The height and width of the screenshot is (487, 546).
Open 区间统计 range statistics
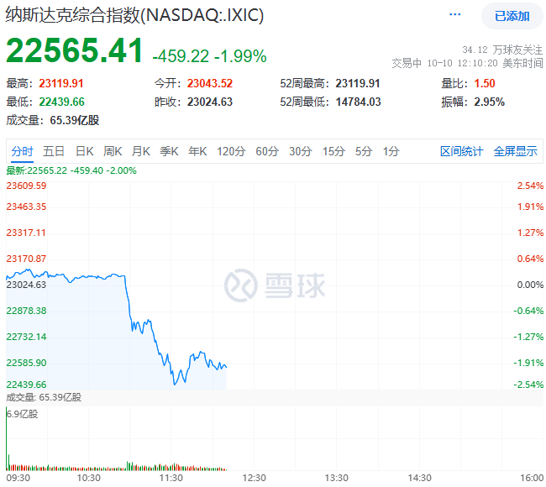click(x=461, y=151)
